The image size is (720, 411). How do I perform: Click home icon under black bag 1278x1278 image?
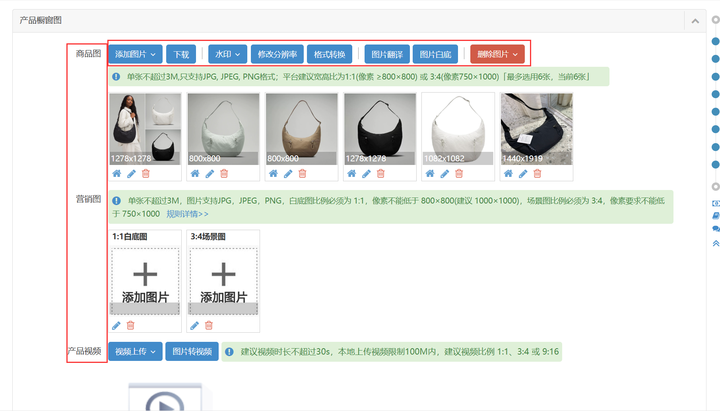351,174
